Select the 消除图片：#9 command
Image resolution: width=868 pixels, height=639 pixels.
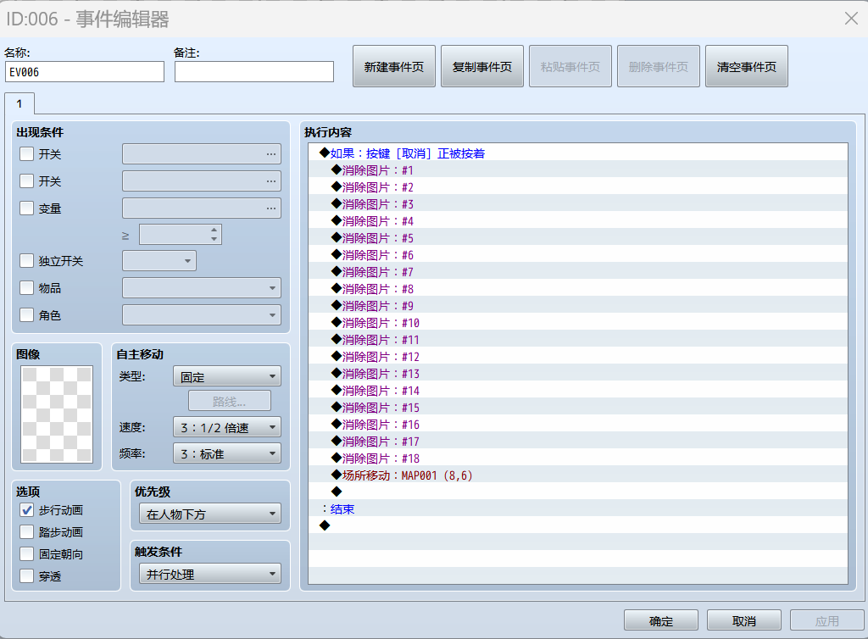[x=578, y=306]
